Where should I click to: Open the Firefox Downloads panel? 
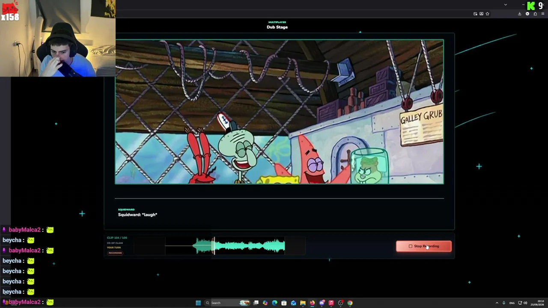click(520, 14)
